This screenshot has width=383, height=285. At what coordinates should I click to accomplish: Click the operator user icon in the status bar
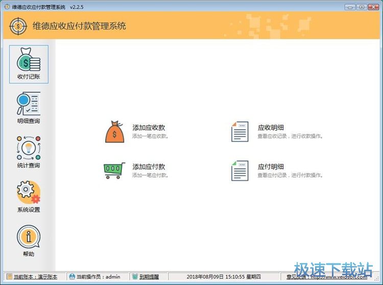(72, 277)
